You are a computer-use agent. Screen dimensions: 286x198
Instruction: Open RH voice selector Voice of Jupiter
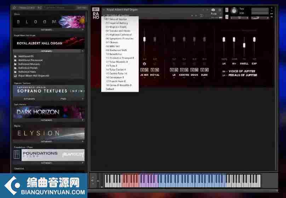pyautogui.click(x=242, y=71)
